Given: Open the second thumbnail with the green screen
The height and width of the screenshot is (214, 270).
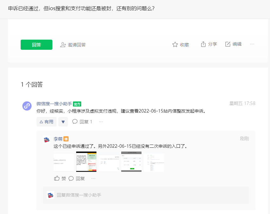Looking at the screenshot, I should (86, 162).
